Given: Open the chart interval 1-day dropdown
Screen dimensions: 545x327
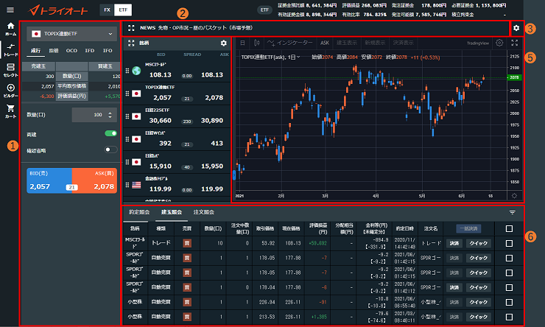Looking at the screenshot, I should point(294,57).
